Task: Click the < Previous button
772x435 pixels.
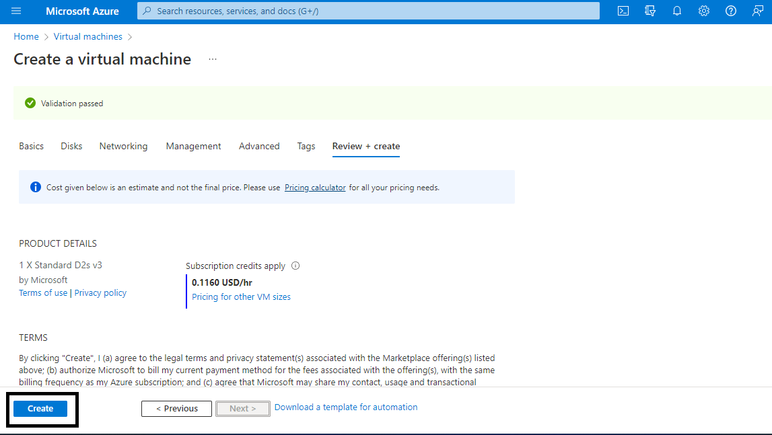Action: click(x=177, y=408)
